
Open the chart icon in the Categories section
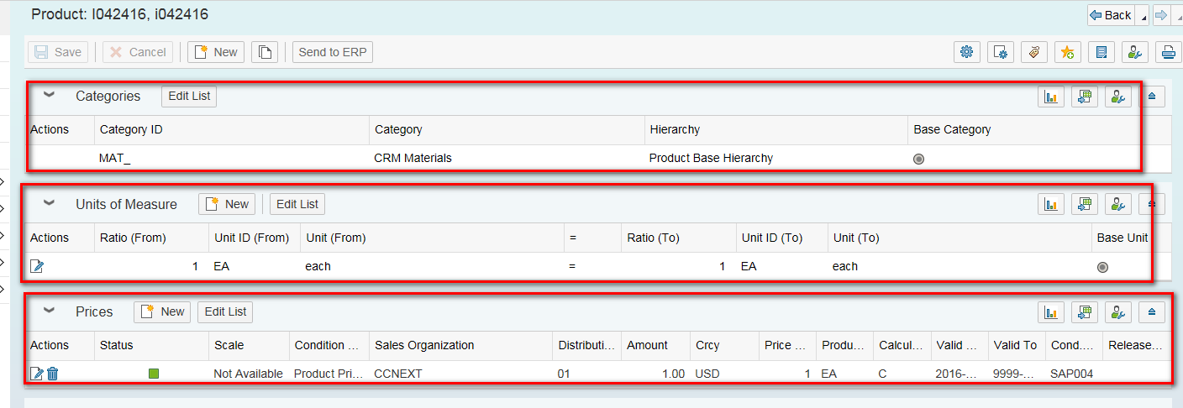point(1050,97)
